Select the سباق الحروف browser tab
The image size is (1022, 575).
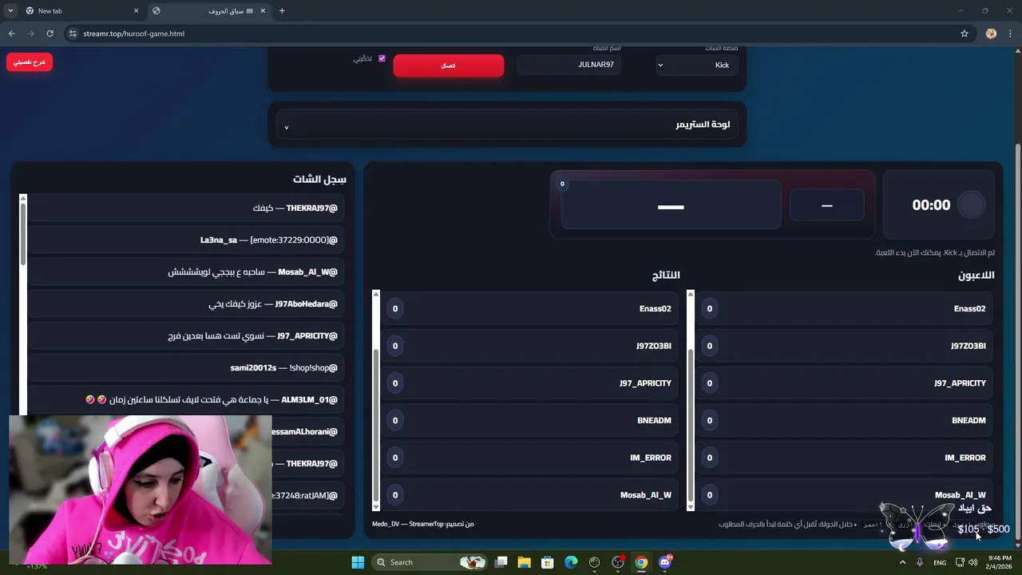pyautogui.click(x=209, y=10)
